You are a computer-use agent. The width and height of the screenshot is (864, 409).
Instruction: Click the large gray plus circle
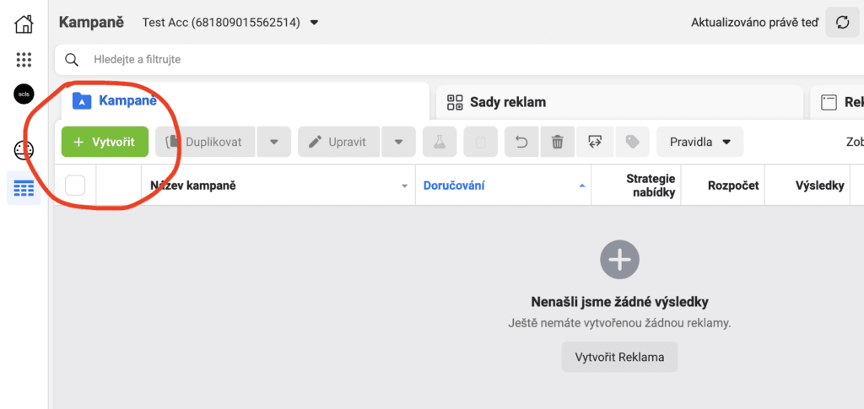pos(619,259)
